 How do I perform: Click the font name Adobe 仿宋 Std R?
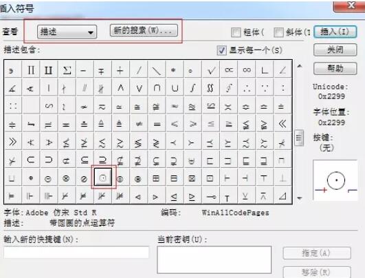[x=61, y=213]
